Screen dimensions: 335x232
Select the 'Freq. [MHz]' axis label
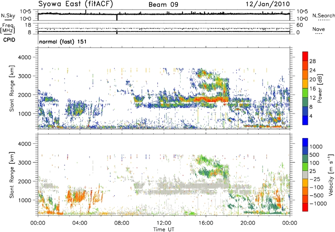coord(8,28)
